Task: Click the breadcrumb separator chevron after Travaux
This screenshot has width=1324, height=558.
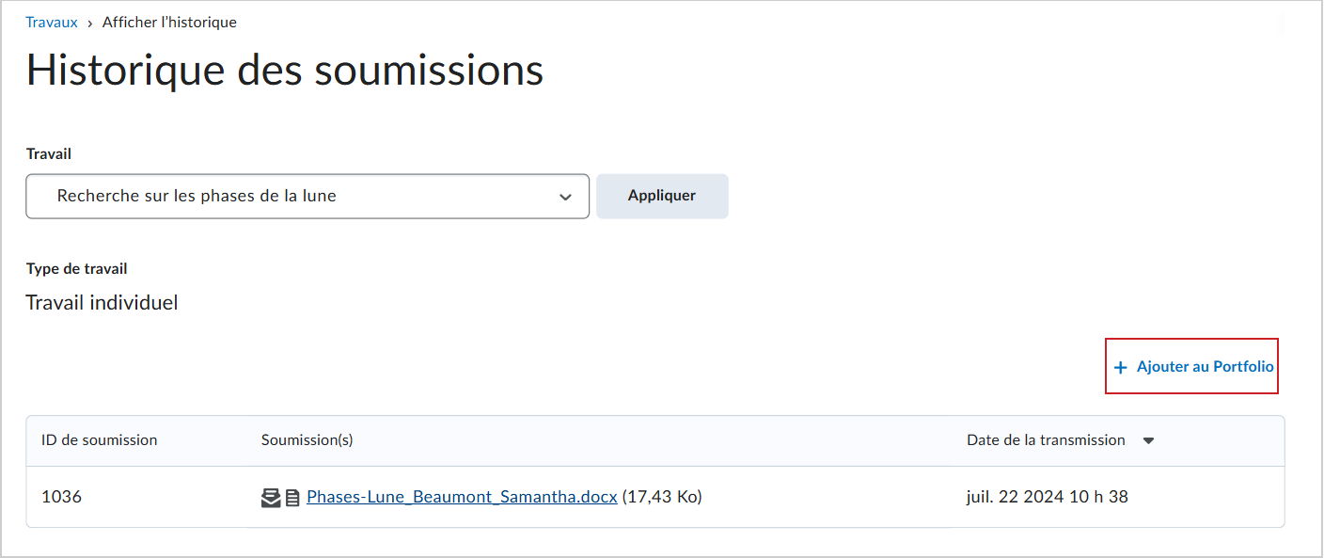Action: (x=90, y=23)
